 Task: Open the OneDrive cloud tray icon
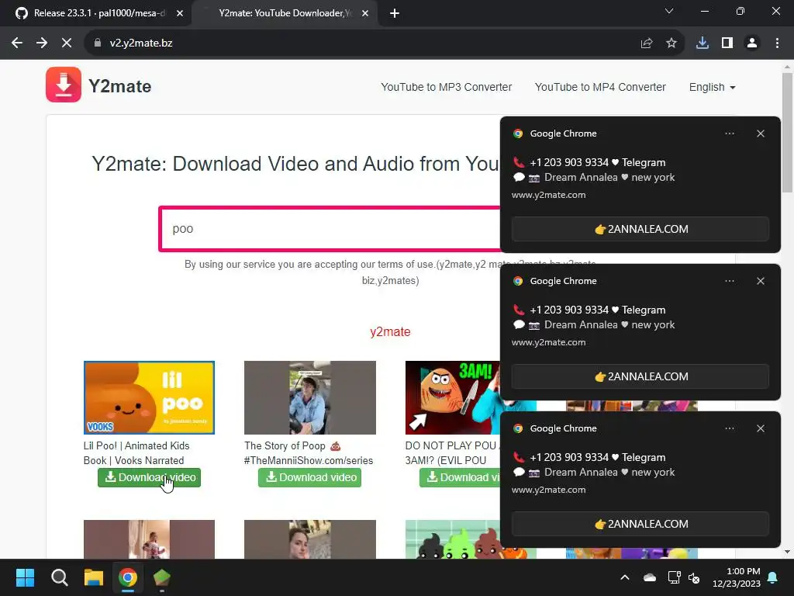[650, 577]
